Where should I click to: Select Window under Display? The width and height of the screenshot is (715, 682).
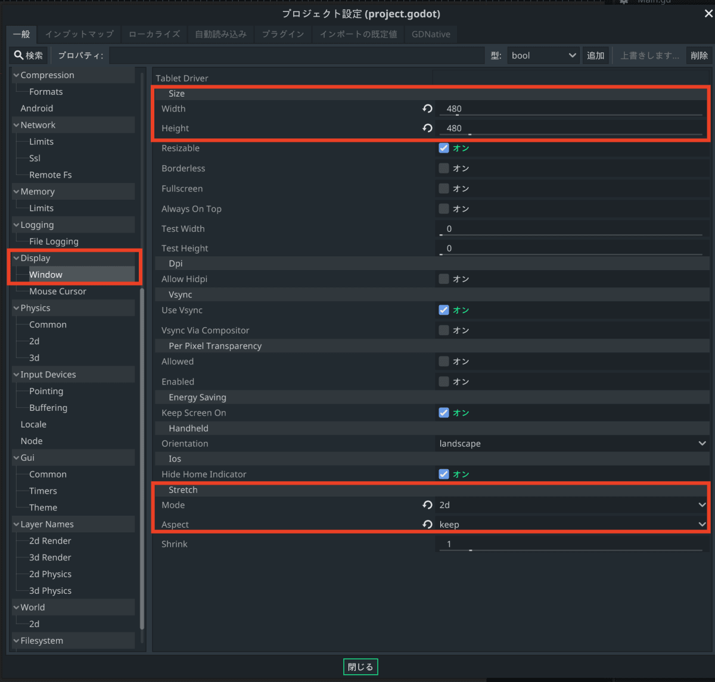coord(46,275)
